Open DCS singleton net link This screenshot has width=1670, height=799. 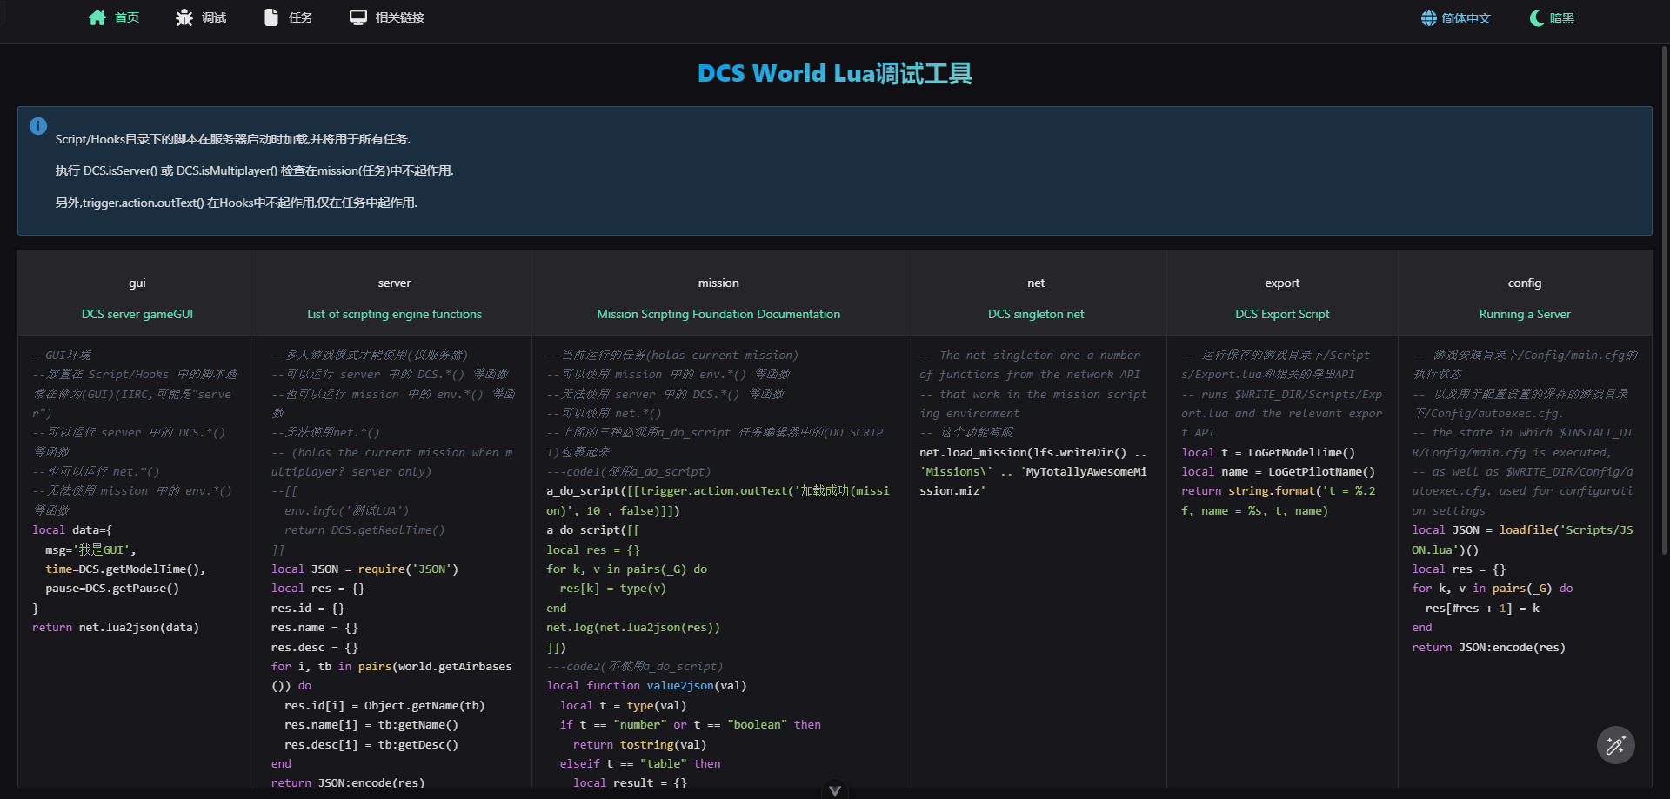point(1036,314)
